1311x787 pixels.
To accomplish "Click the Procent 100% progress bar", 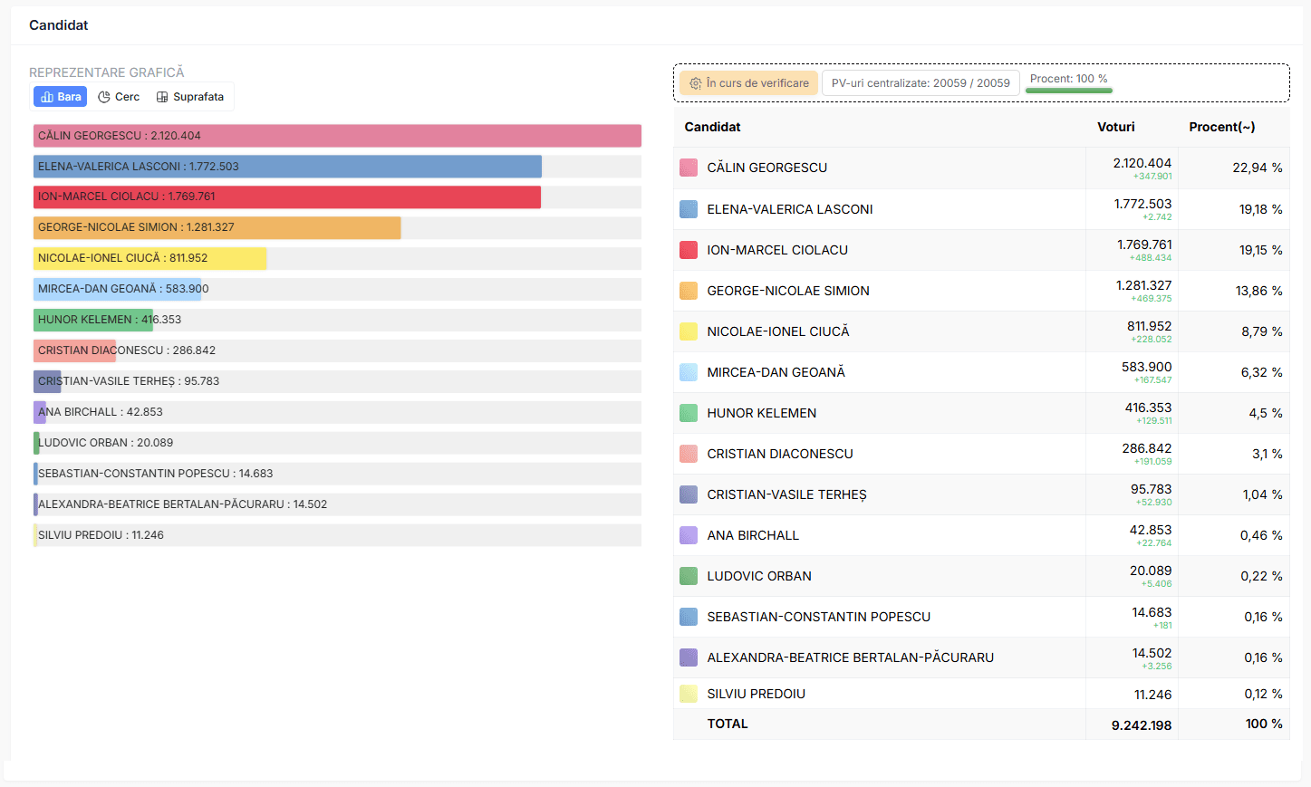I will click(x=1069, y=91).
